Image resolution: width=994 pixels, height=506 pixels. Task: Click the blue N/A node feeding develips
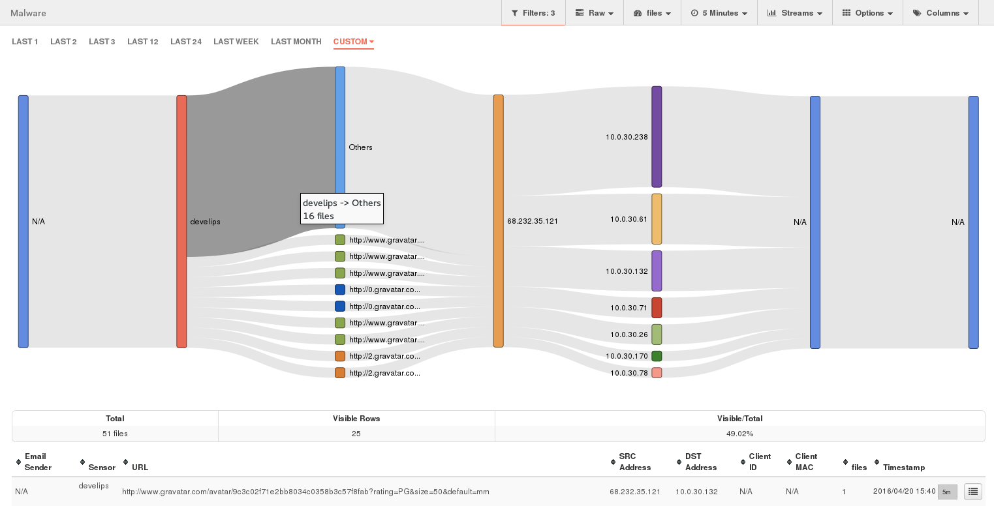[23, 222]
